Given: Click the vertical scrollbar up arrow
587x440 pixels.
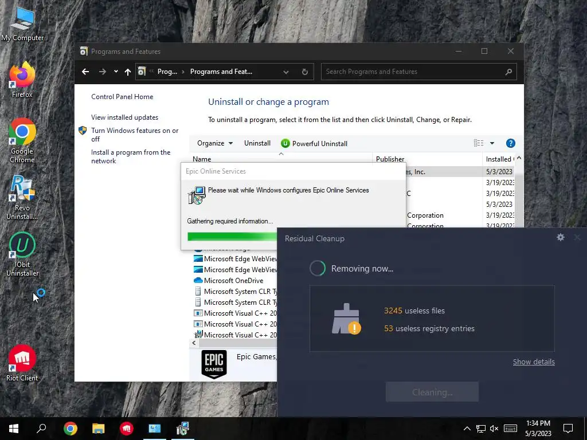Looking at the screenshot, I should 519,158.
